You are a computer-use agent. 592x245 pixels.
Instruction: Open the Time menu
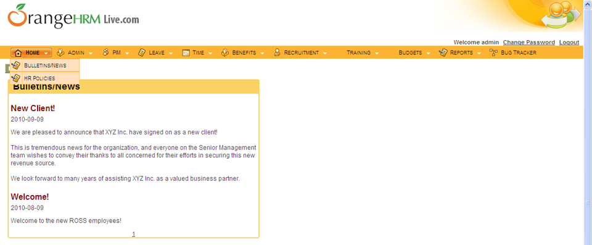(x=197, y=52)
